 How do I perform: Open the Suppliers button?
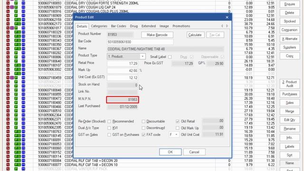289,47
